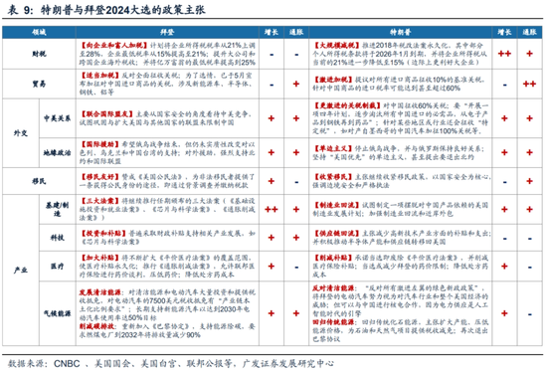Click the ++ mark in the 贸易 row
The height and width of the screenshot is (373, 547).
pyautogui.click(x=529, y=84)
